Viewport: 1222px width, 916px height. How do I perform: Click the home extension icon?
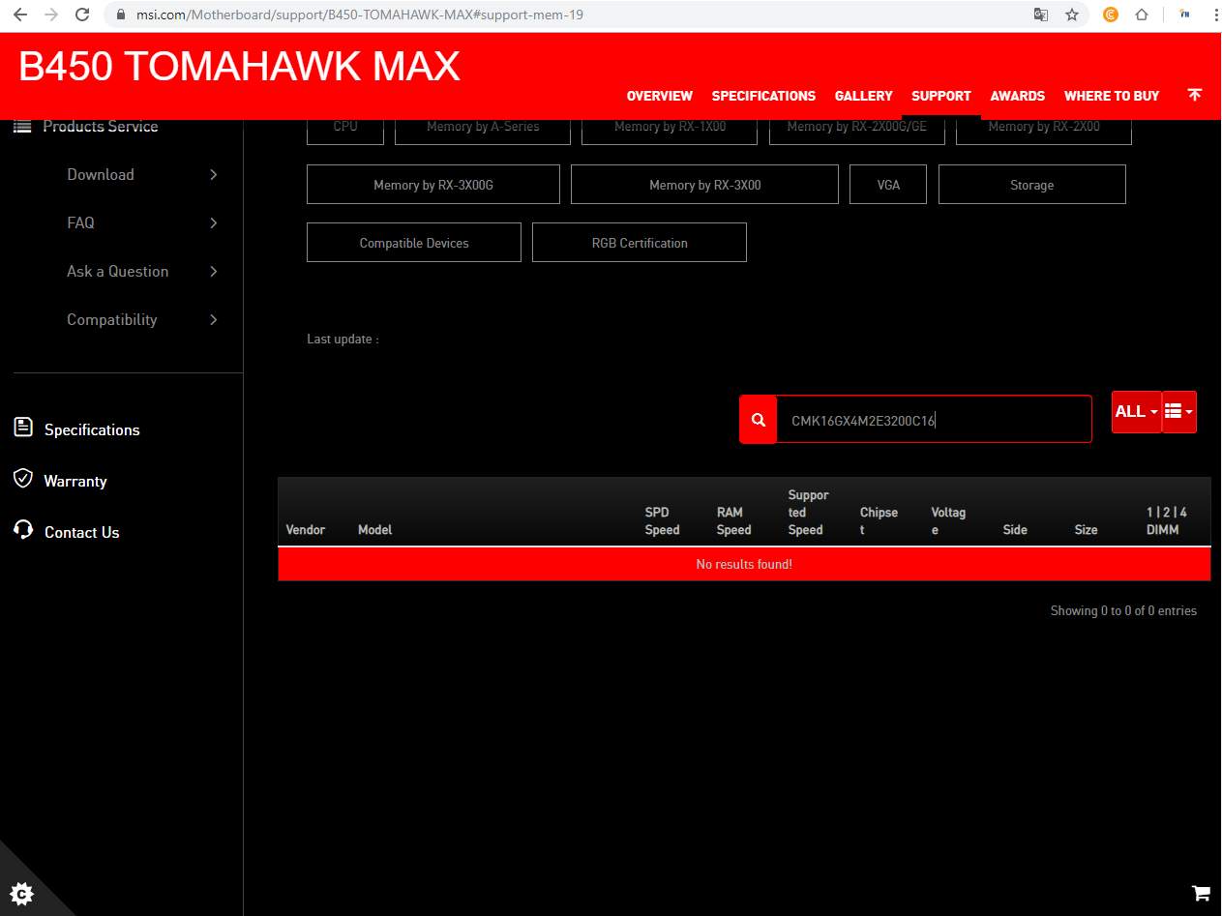tap(1142, 15)
